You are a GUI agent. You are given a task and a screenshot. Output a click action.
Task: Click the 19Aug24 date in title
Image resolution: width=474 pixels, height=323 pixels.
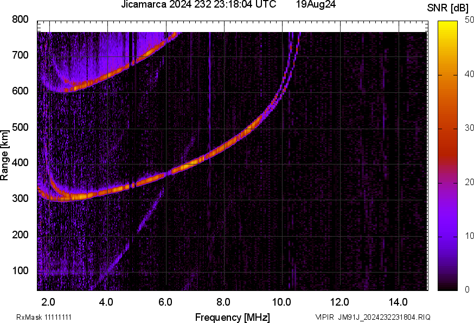[x=316, y=4]
